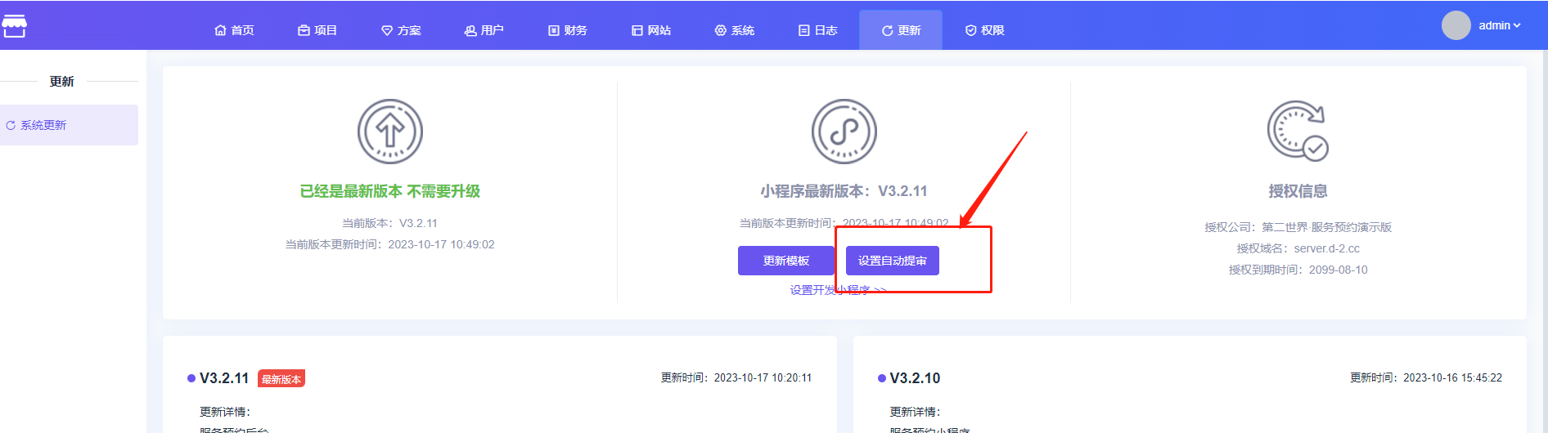This screenshot has width=1548, height=433.
Task: Click the V3.2.10 changelog title
Action: (x=915, y=378)
